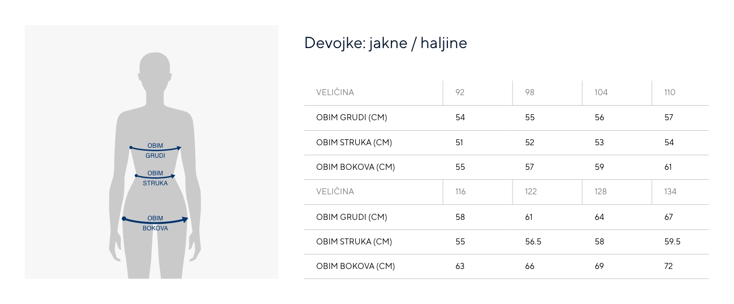
Task: Click the OBIM GRUDI arrow on silhouette
Action: 155,149
